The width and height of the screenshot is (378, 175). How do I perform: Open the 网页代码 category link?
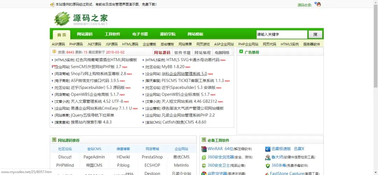269,44
